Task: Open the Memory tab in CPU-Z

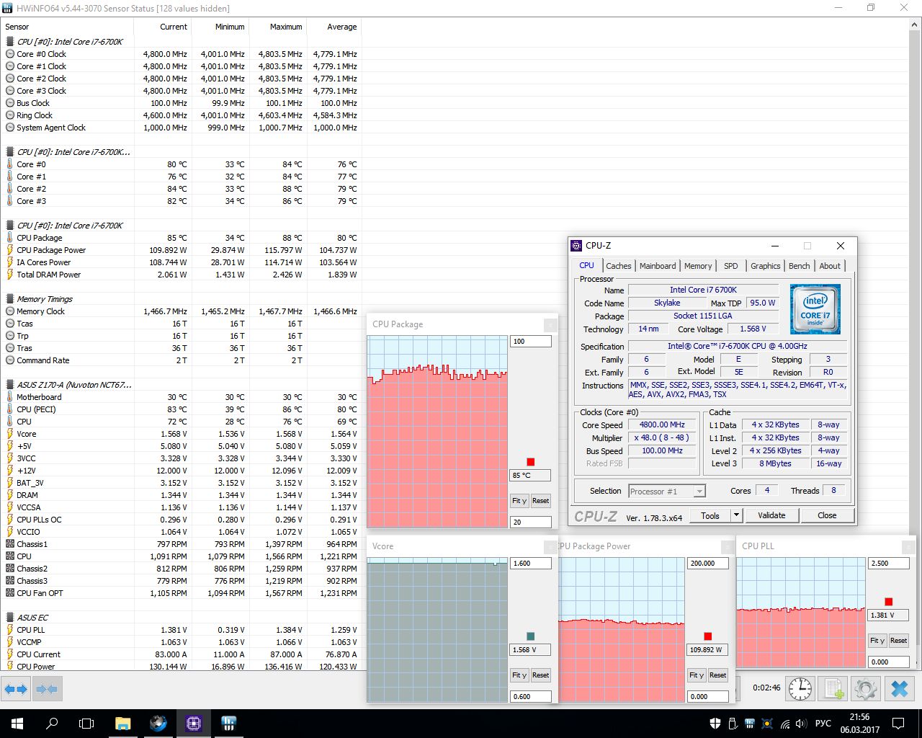Action: pyautogui.click(x=698, y=266)
